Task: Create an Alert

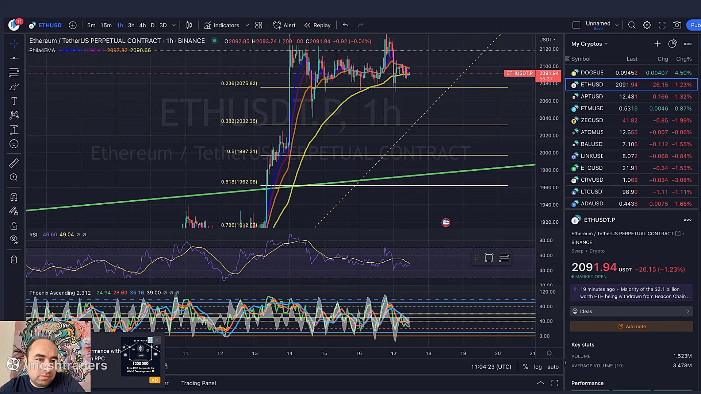Action: (x=284, y=25)
